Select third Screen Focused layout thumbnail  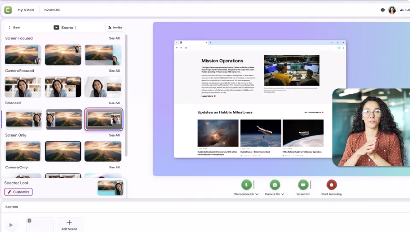[103, 55]
